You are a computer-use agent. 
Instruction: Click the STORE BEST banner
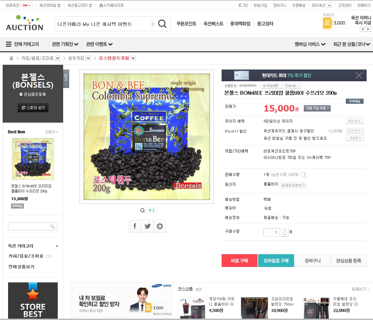pyautogui.click(x=33, y=301)
